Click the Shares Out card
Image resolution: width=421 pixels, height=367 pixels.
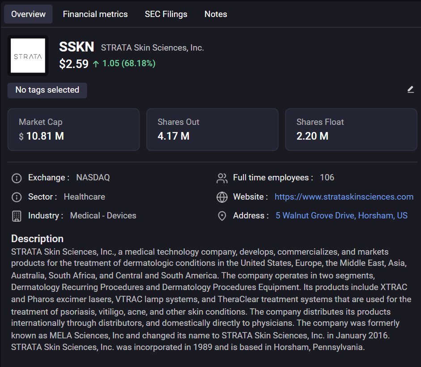213,129
